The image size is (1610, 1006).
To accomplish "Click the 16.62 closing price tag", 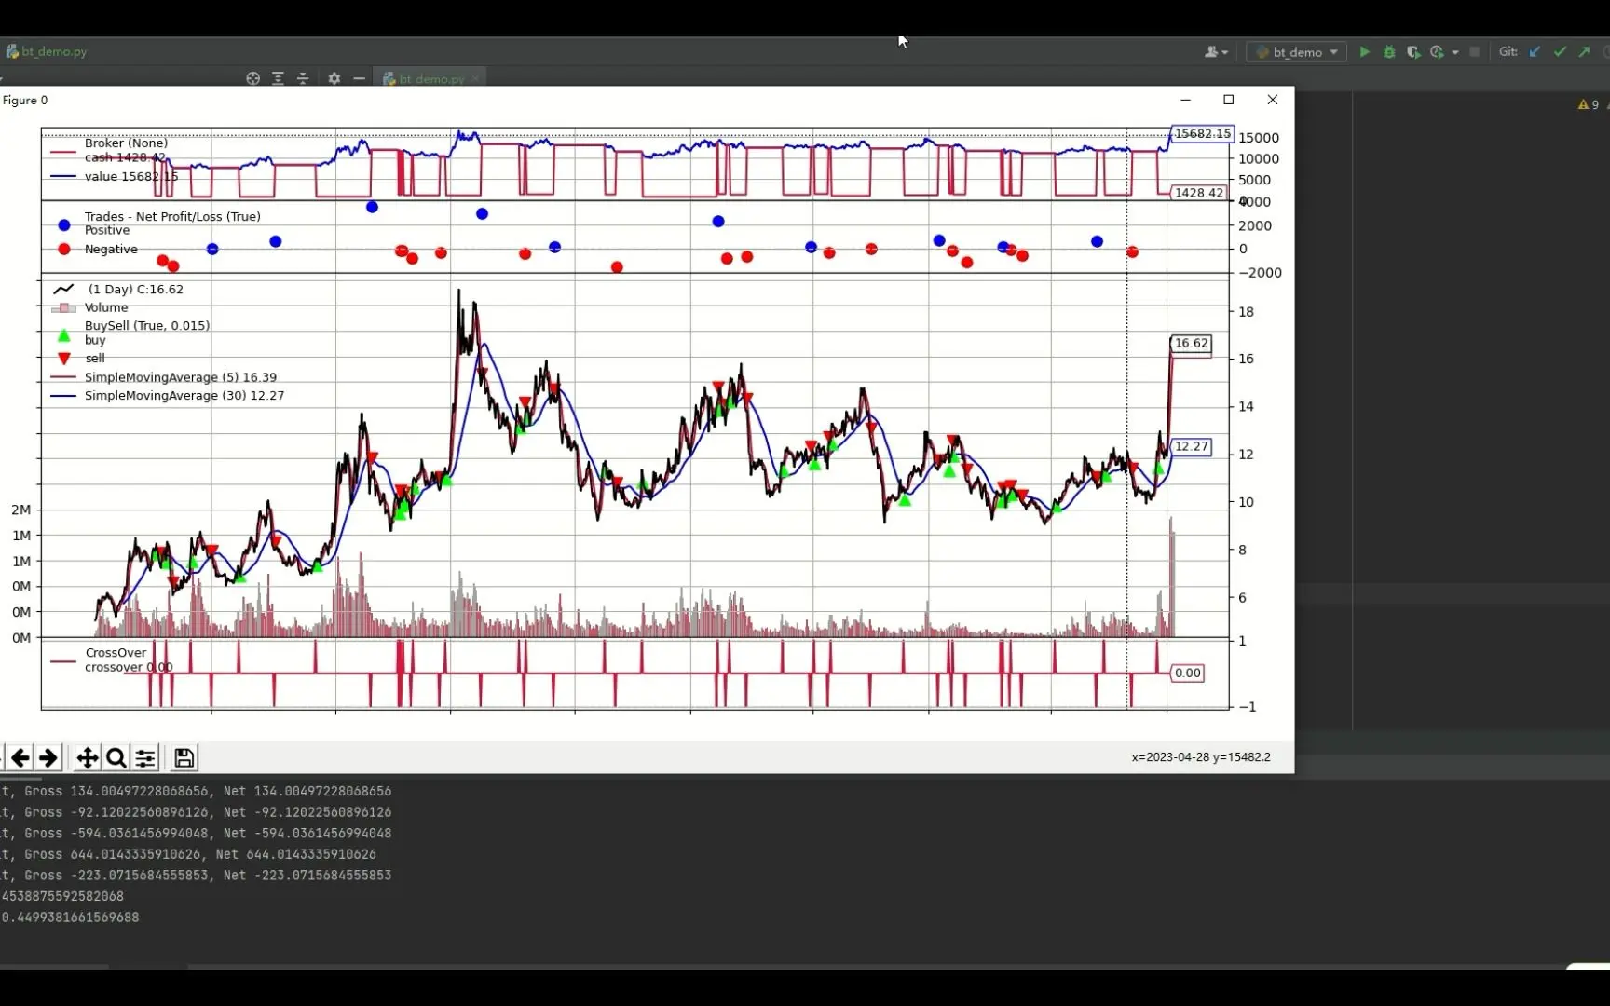I will tap(1192, 344).
